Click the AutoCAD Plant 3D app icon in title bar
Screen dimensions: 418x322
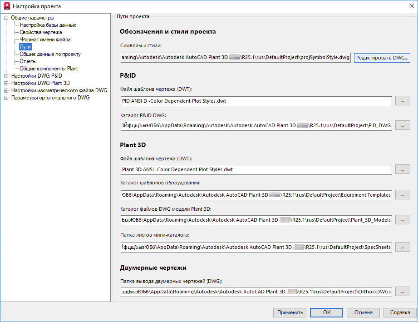point(6,6)
